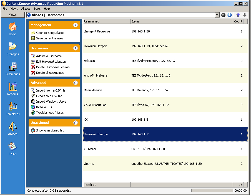Click the gray down arrow icon
The image size is (251, 195).
click(245, 15)
